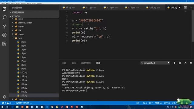Kill the terminal with trash icon
This screenshot has height=109, width=194.
(180, 63)
